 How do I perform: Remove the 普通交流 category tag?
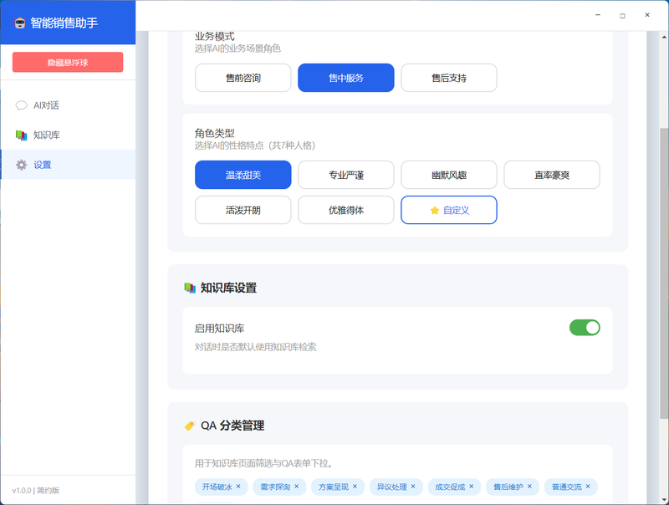coord(588,486)
